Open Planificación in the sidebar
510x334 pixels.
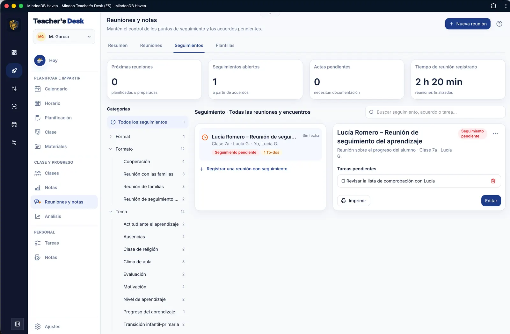pyautogui.click(x=64, y=118)
